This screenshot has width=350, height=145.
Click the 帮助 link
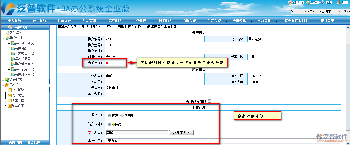[x=329, y=2]
